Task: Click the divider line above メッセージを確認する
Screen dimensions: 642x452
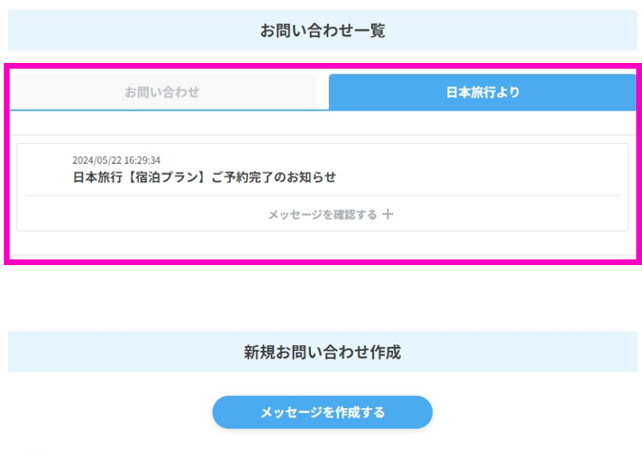Action: (322, 195)
